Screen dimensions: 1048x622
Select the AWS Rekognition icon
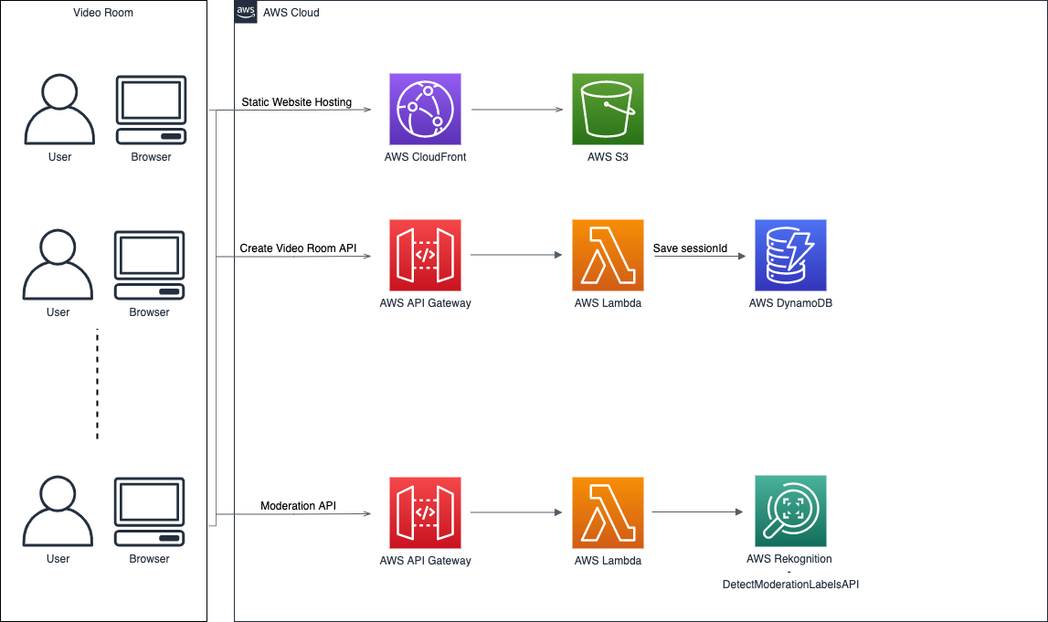coord(790,511)
